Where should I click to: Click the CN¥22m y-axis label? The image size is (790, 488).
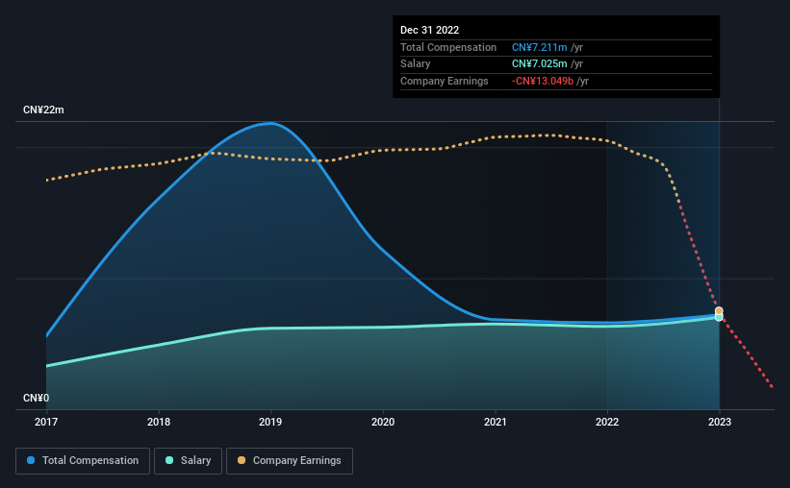click(x=43, y=110)
